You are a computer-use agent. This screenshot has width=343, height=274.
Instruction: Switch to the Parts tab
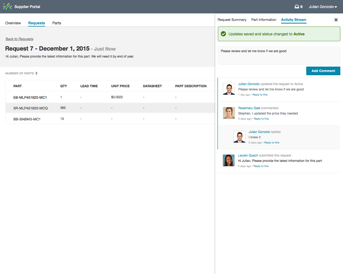57,23
